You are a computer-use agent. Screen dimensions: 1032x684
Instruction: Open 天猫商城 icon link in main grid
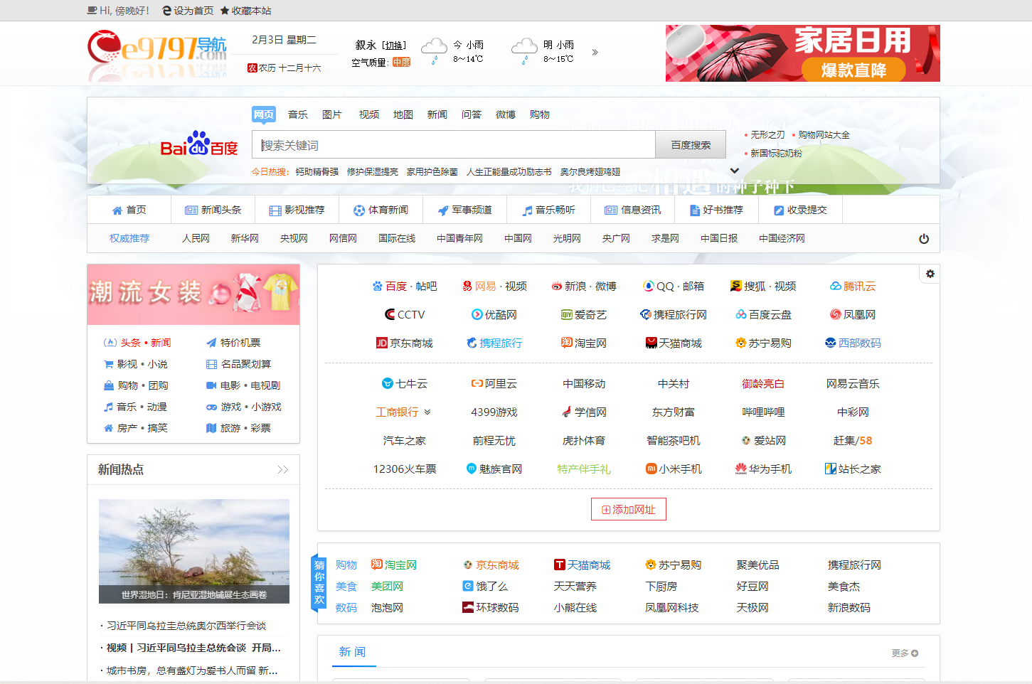tap(673, 343)
